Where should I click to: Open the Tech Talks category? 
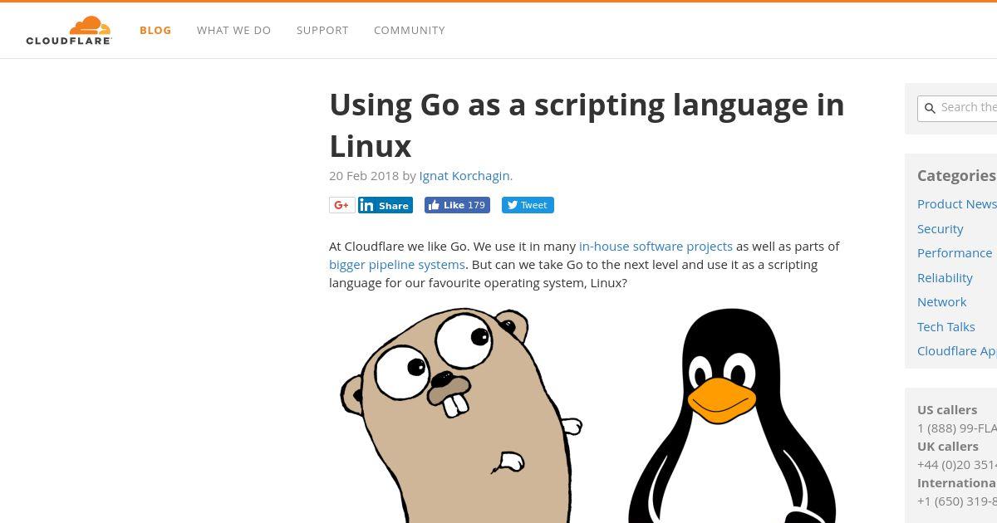tap(946, 326)
